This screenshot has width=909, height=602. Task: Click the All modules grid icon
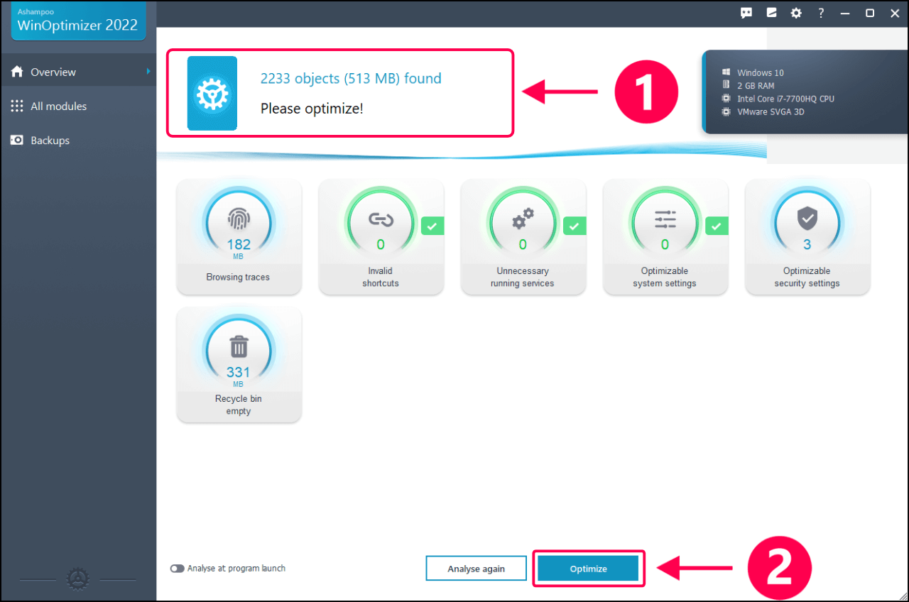pyautogui.click(x=17, y=106)
